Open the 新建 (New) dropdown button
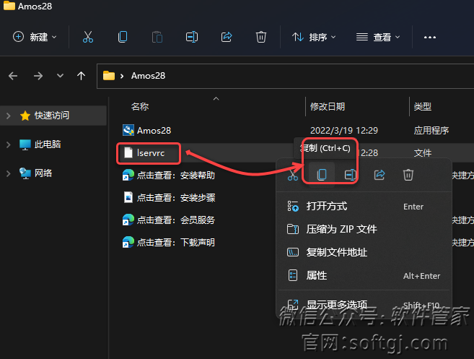Image resolution: width=474 pixels, height=359 pixels. (x=35, y=37)
